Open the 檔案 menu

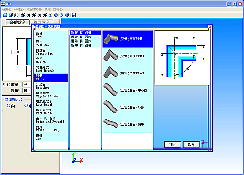[x=7, y=9]
